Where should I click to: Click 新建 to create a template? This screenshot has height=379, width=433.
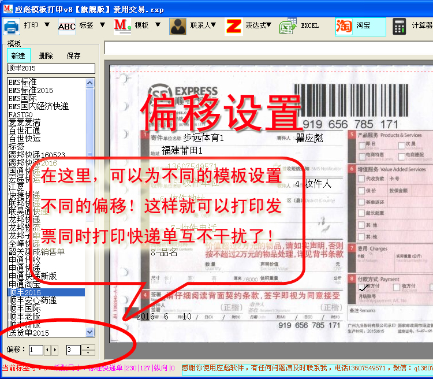[18, 56]
